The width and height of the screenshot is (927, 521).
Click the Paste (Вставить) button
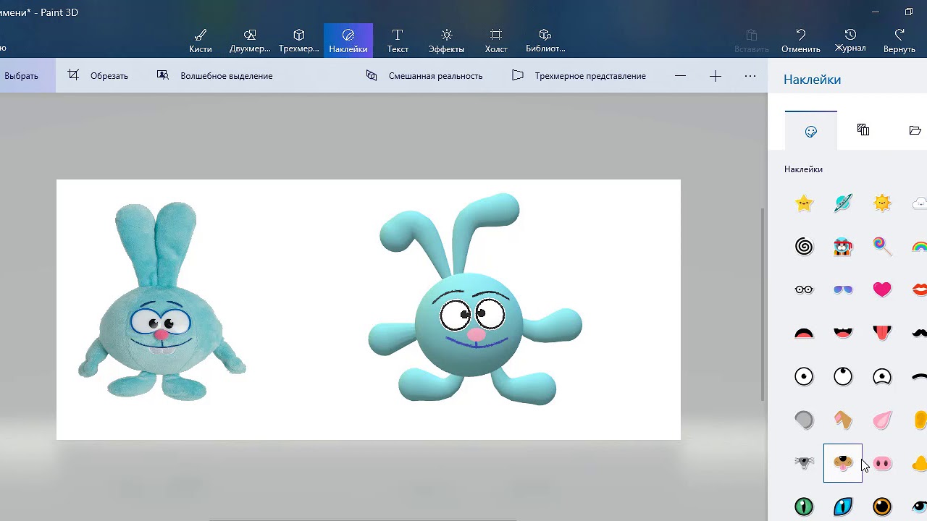752,41
